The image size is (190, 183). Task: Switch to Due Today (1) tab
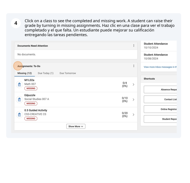[x=46, y=73]
